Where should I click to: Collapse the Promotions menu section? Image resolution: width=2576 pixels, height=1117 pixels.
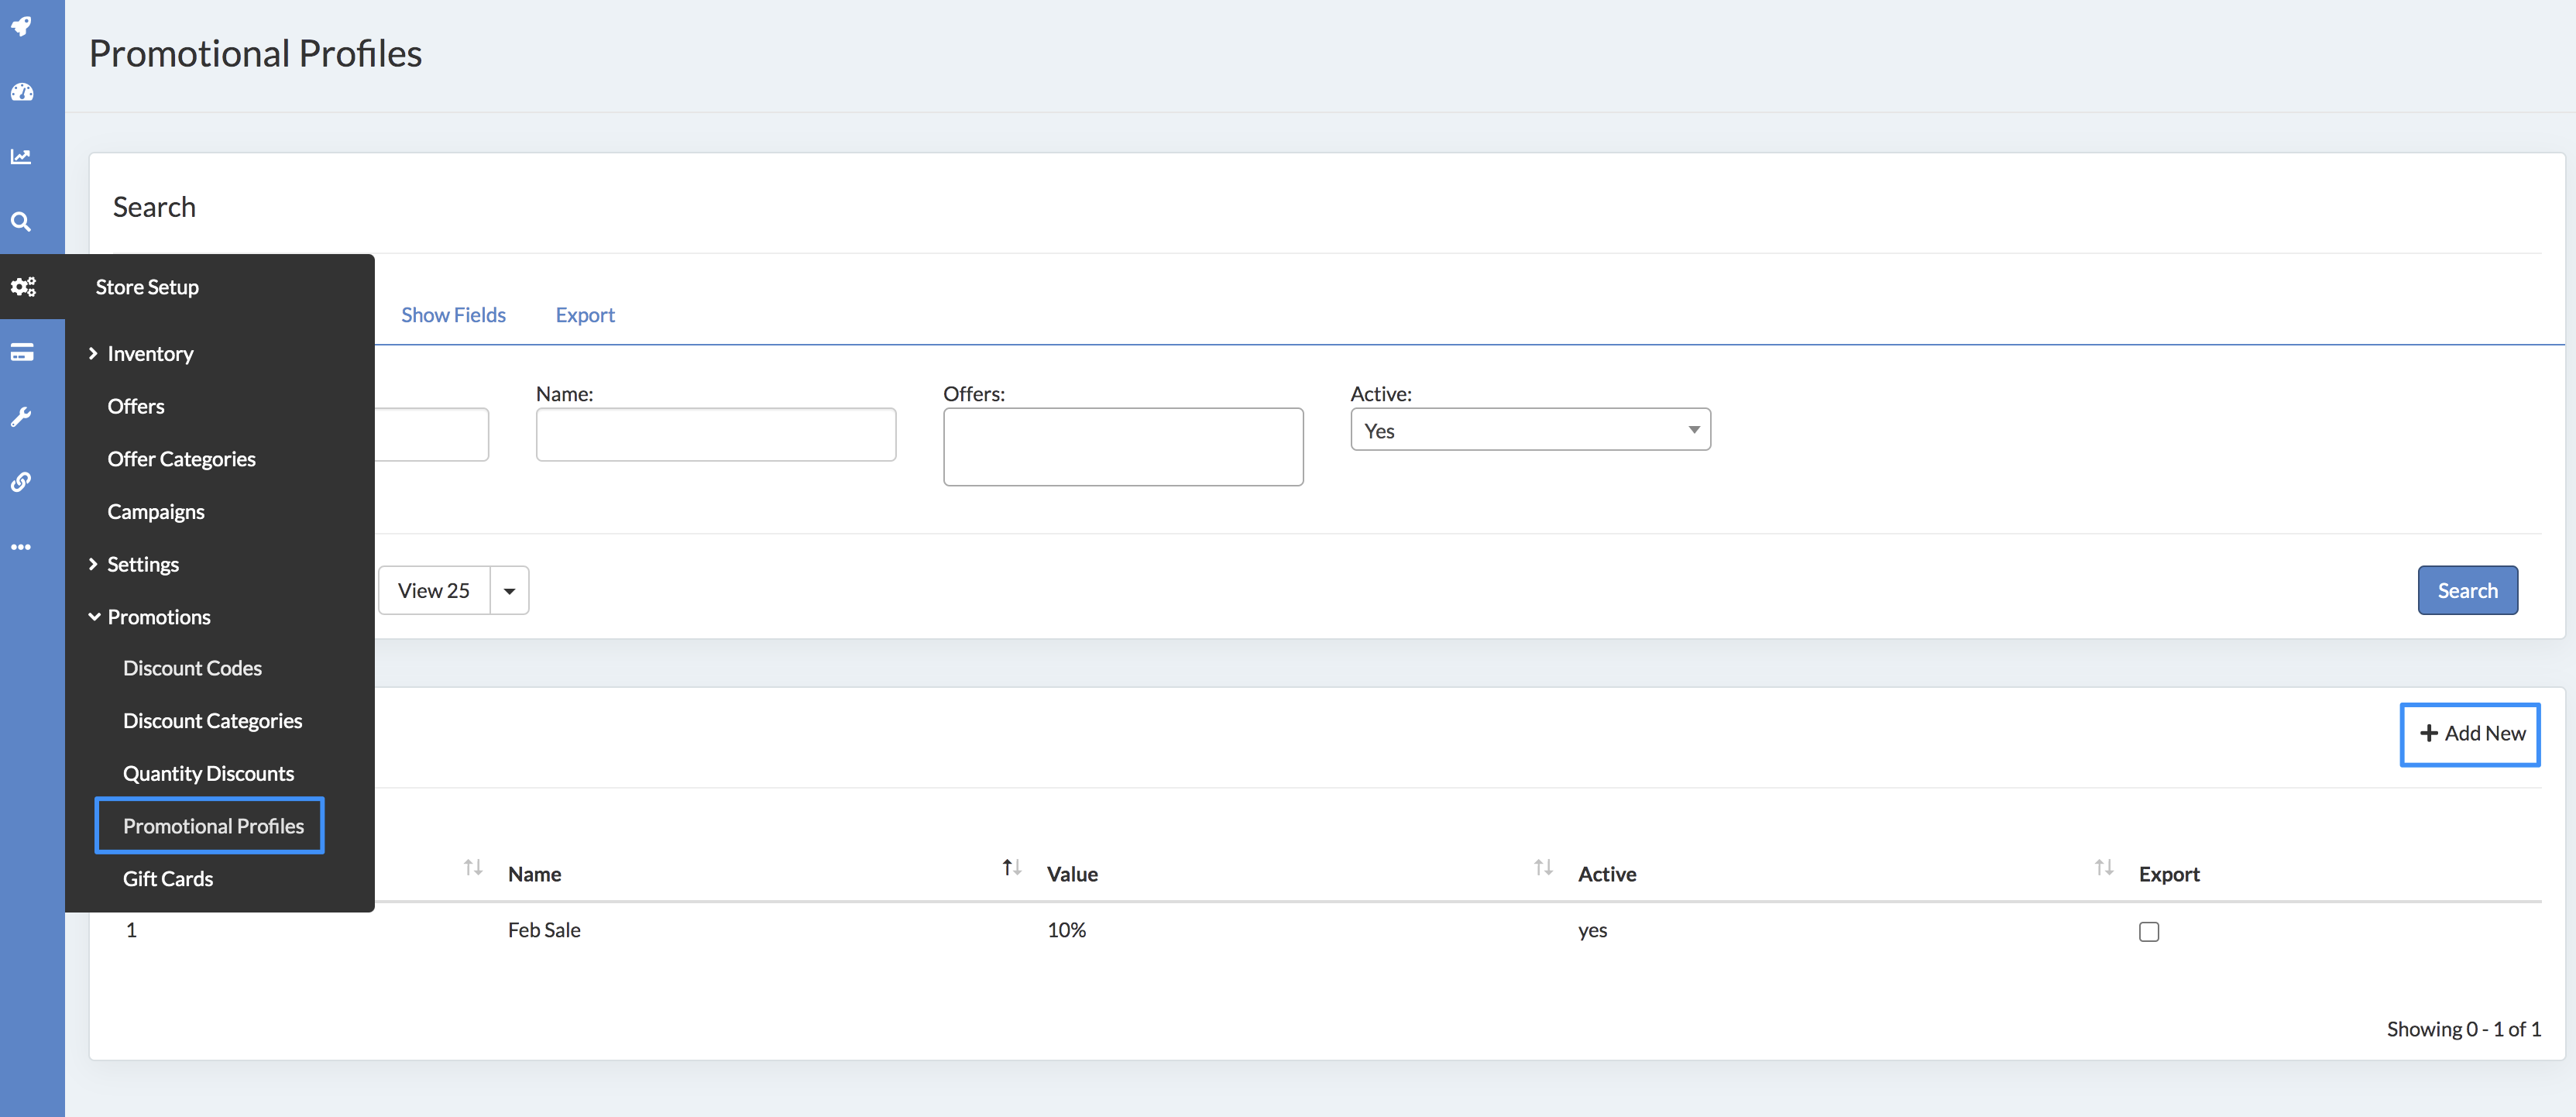[158, 617]
